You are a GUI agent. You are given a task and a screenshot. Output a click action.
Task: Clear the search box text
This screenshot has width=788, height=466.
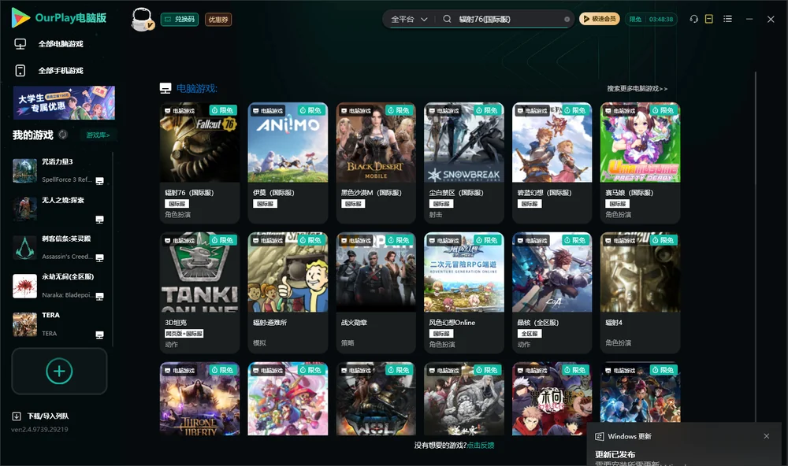pos(567,19)
